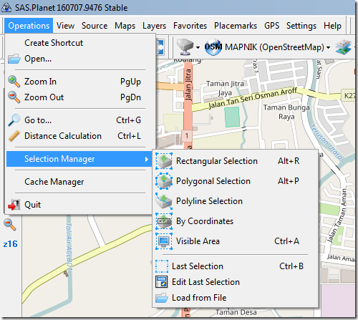Select Visible Area submenu entry
The width and height of the screenshot is (358, 320).
235,241
